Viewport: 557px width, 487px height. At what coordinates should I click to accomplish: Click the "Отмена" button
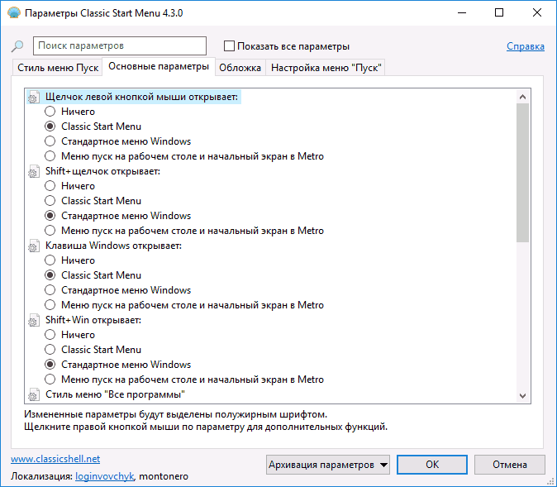(510, 465)
